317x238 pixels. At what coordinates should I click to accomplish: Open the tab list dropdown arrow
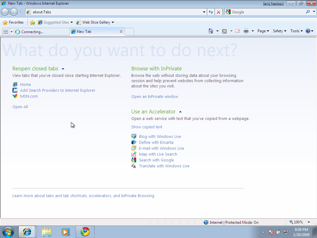point(11,32)
